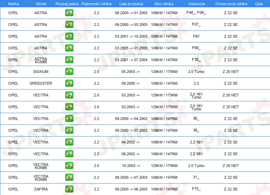Click fuel type icon in SIGNUM row
This screenshot has width=270, height=195.
coord(69,71)
